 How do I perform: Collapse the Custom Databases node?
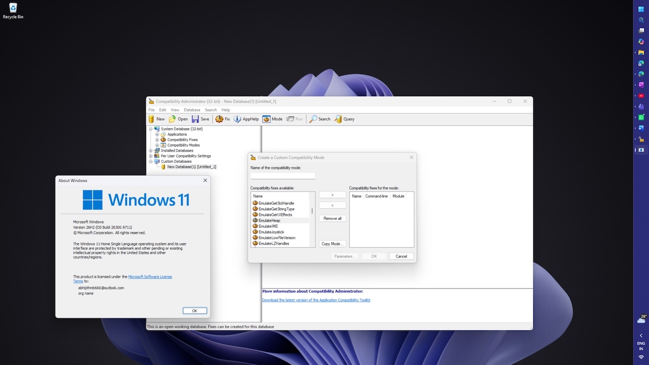coord(150,161)
